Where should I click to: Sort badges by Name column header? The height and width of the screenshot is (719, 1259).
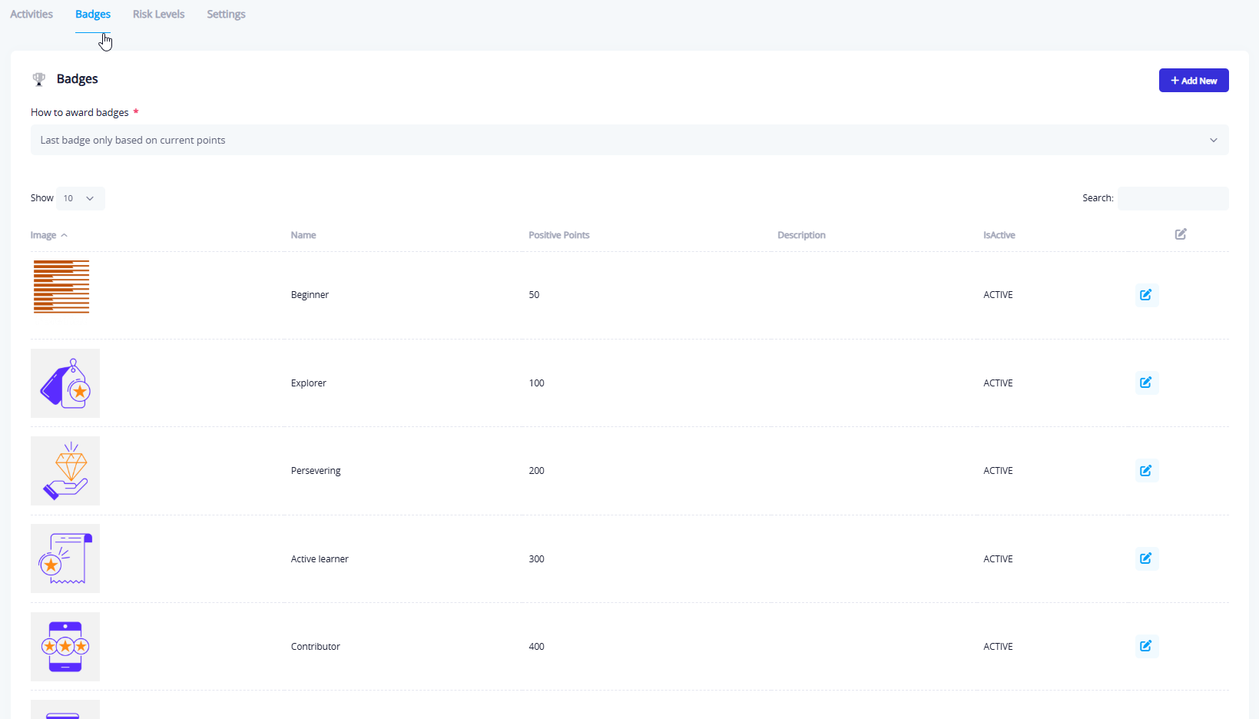click(x=303, y=235)
